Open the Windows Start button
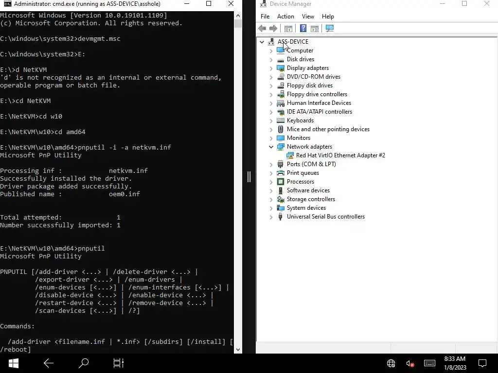This screenshot has width=498, height=373. point(13,363)
